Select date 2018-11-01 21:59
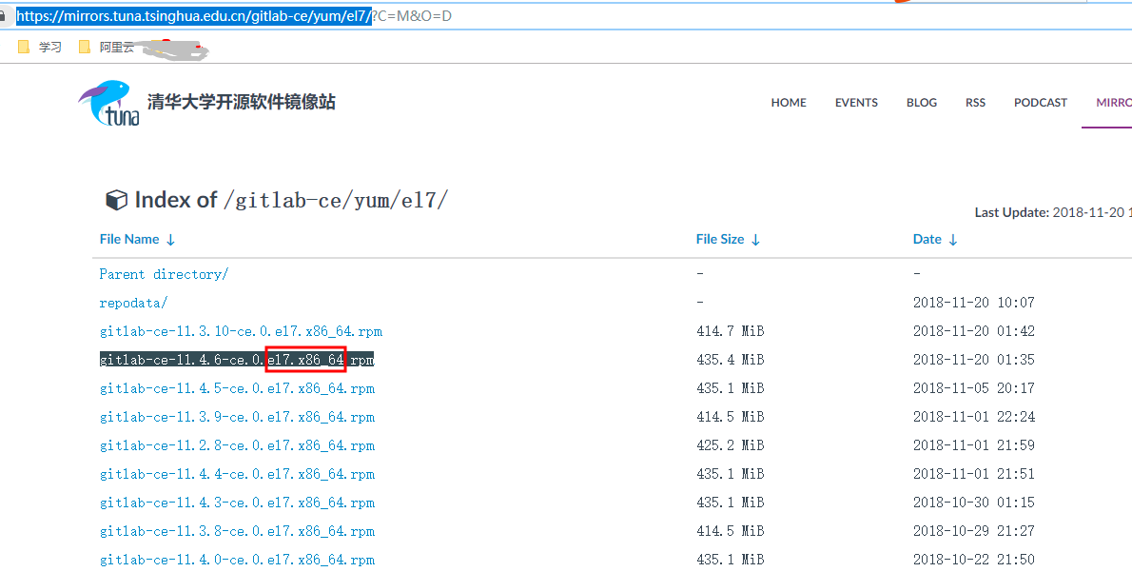The image size is (1132, 572). click(x=974, y=445)
